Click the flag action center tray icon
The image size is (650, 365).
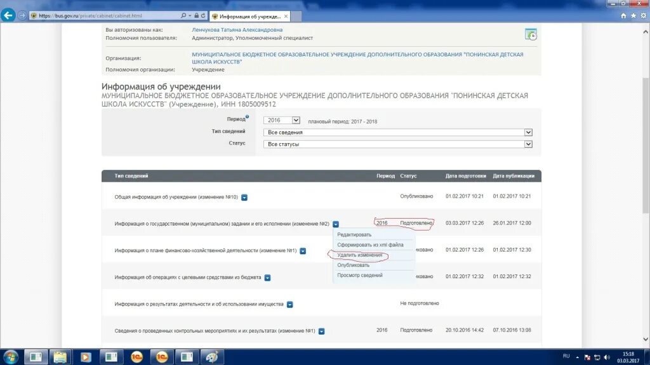587,357
